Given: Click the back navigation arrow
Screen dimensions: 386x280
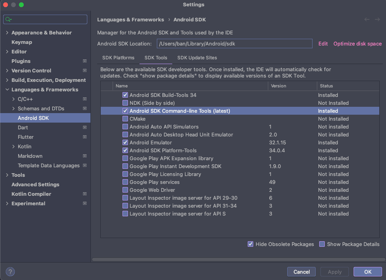Looking at the screenshot, I should 367,19.
